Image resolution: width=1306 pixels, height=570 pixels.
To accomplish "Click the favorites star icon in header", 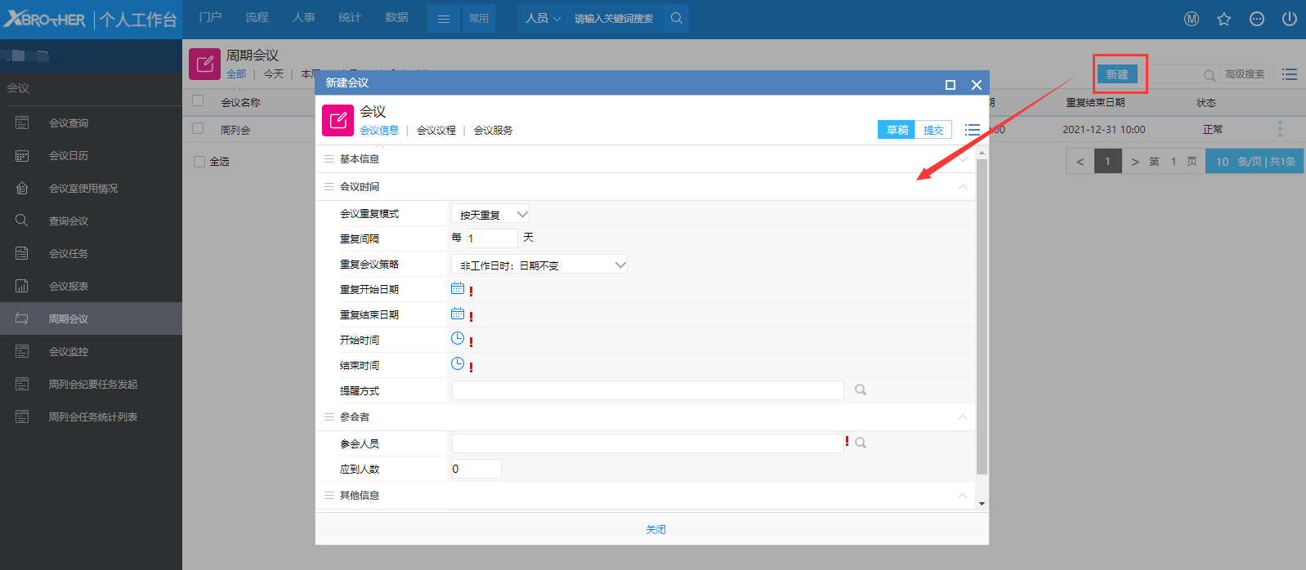I will coord(1223,19).
